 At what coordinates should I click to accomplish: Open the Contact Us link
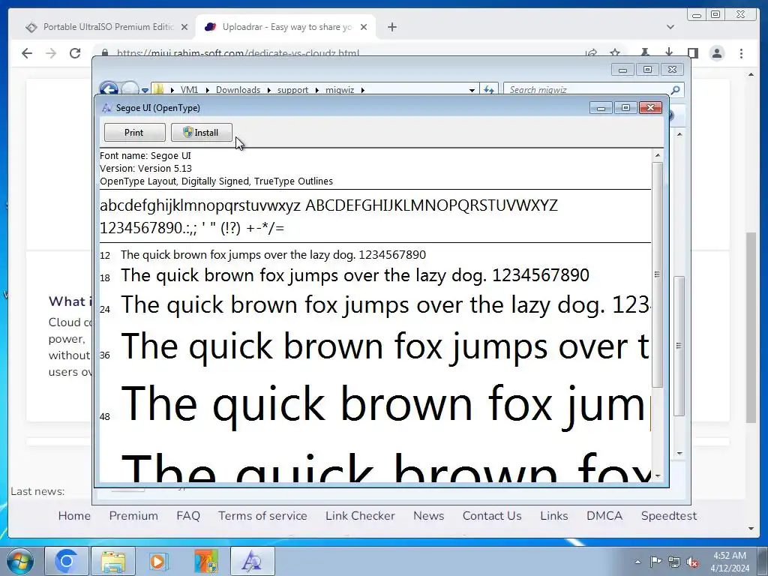tap(492, 516)
